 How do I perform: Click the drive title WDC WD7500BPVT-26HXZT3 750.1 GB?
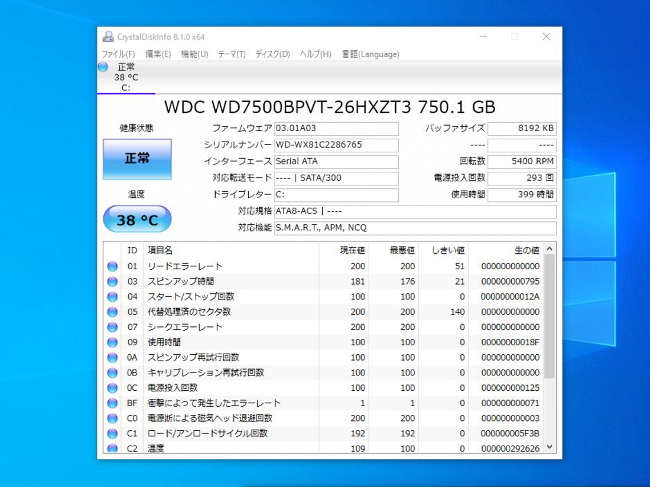(330, 107)
